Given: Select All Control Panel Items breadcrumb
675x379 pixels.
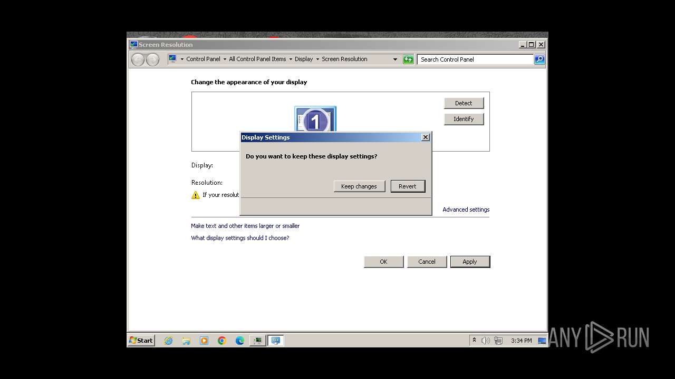Looking at the screenshot, I should pos(257,59).
